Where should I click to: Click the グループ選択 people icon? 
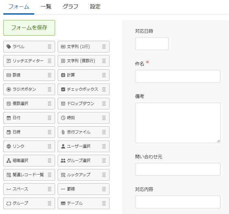(x=63, y=161)
